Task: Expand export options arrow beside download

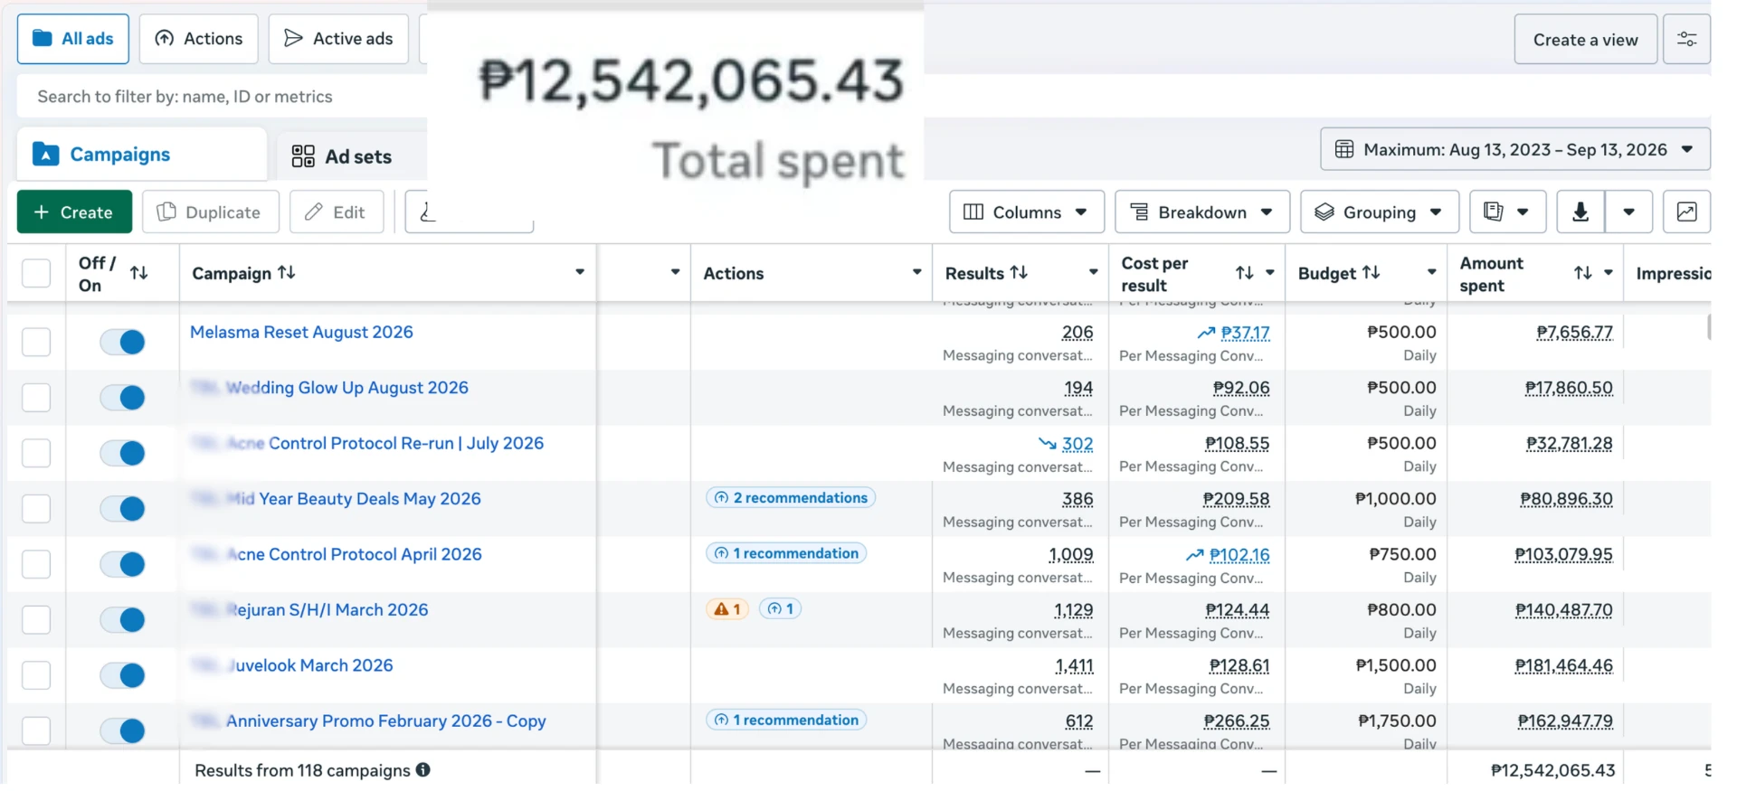Action: (1629, 212)
